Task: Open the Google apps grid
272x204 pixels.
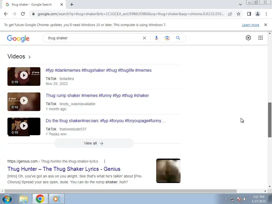Action: coord(260,38)
